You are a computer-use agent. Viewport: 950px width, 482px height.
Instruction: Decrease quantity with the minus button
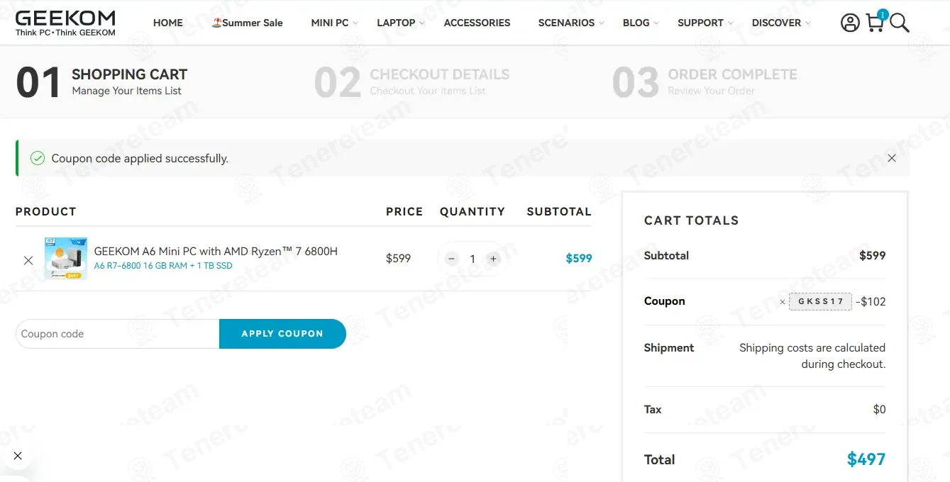tap(452, 259)
